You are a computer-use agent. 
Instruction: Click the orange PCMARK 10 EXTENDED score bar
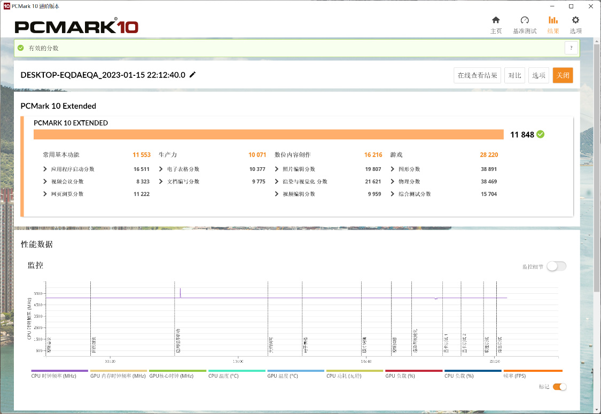[268, 134]
